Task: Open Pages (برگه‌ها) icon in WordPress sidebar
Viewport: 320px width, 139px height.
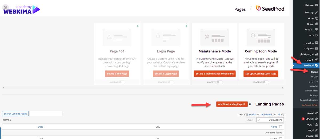Action: (316, 24)
